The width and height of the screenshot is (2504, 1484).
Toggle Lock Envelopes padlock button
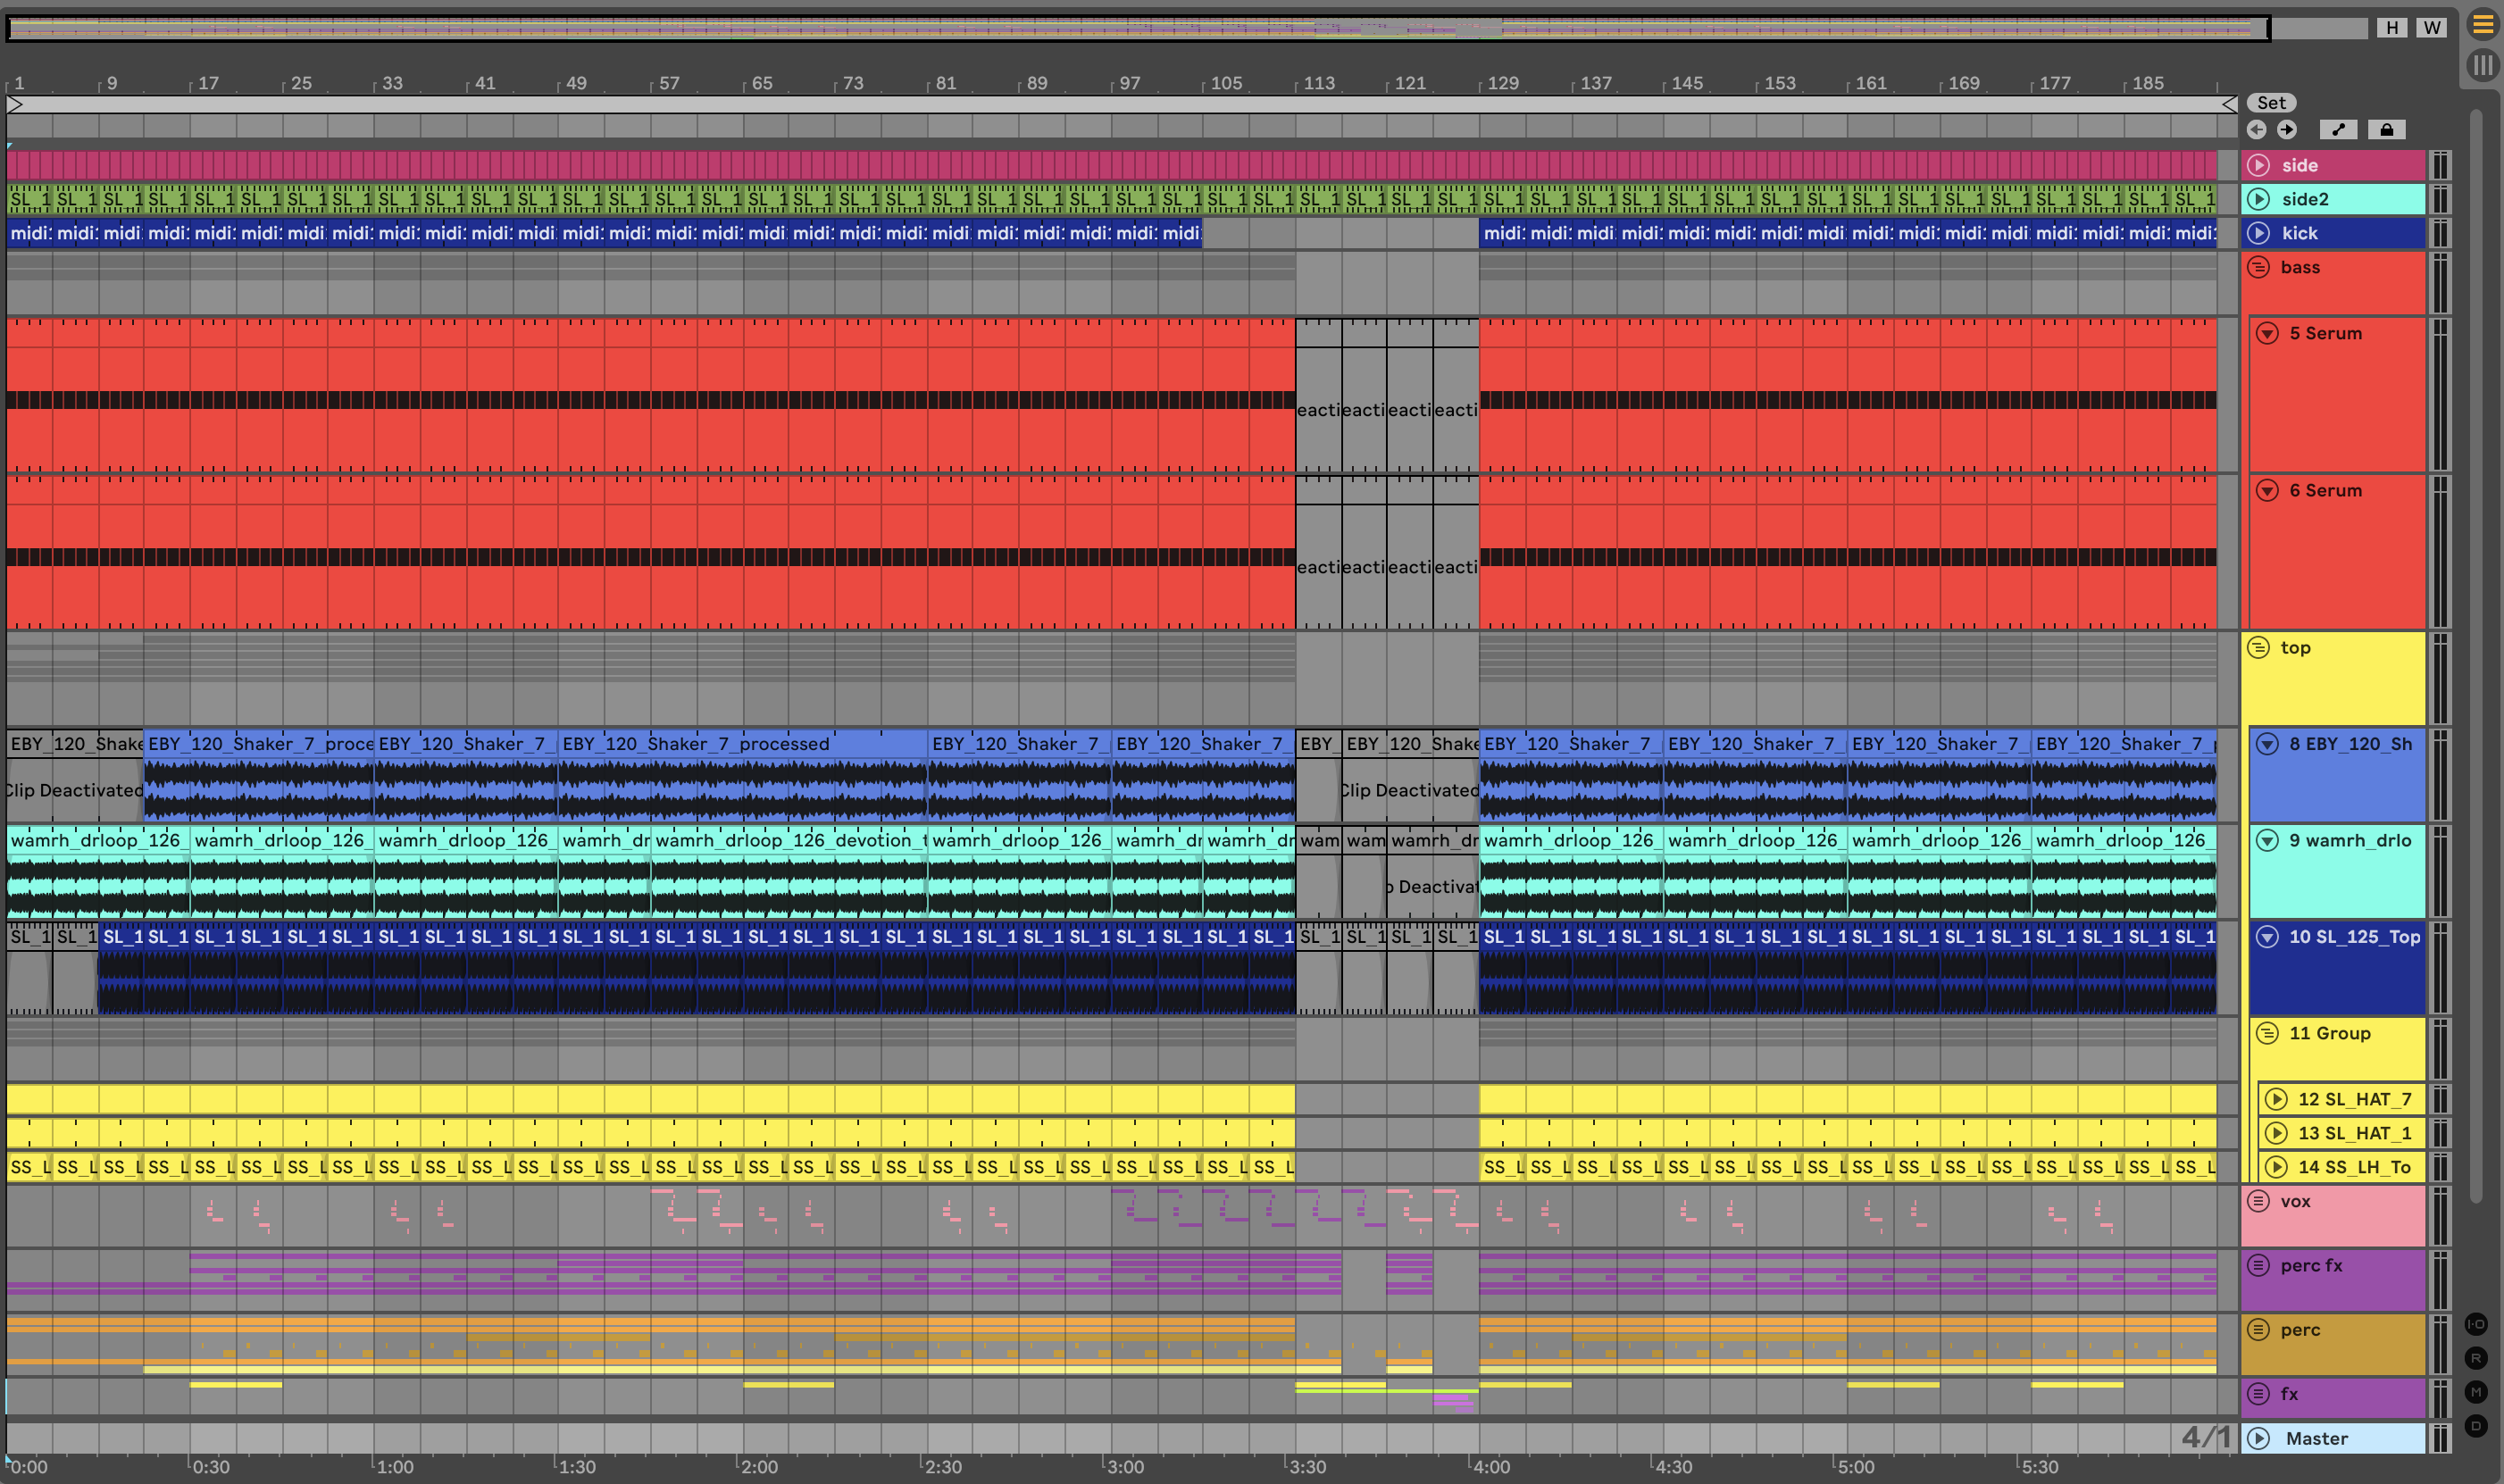pyautogui.click(x=2387, y=129)
